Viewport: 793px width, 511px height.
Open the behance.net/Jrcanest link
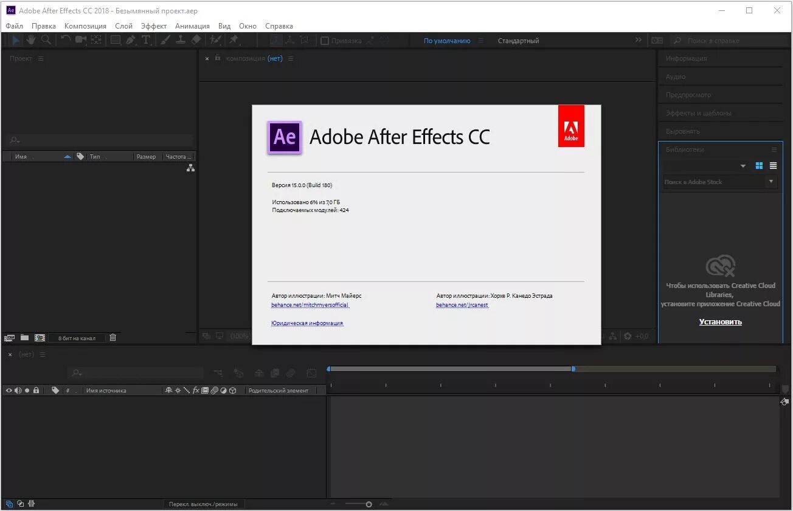462,305
